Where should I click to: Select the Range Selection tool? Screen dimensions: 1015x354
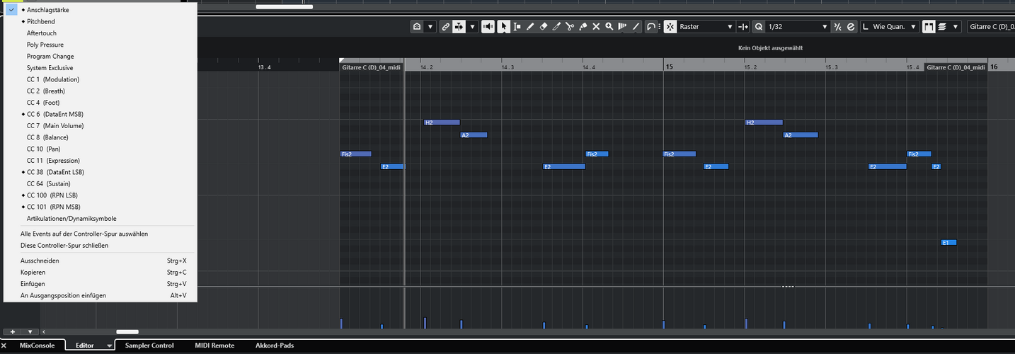coord(517,26)
